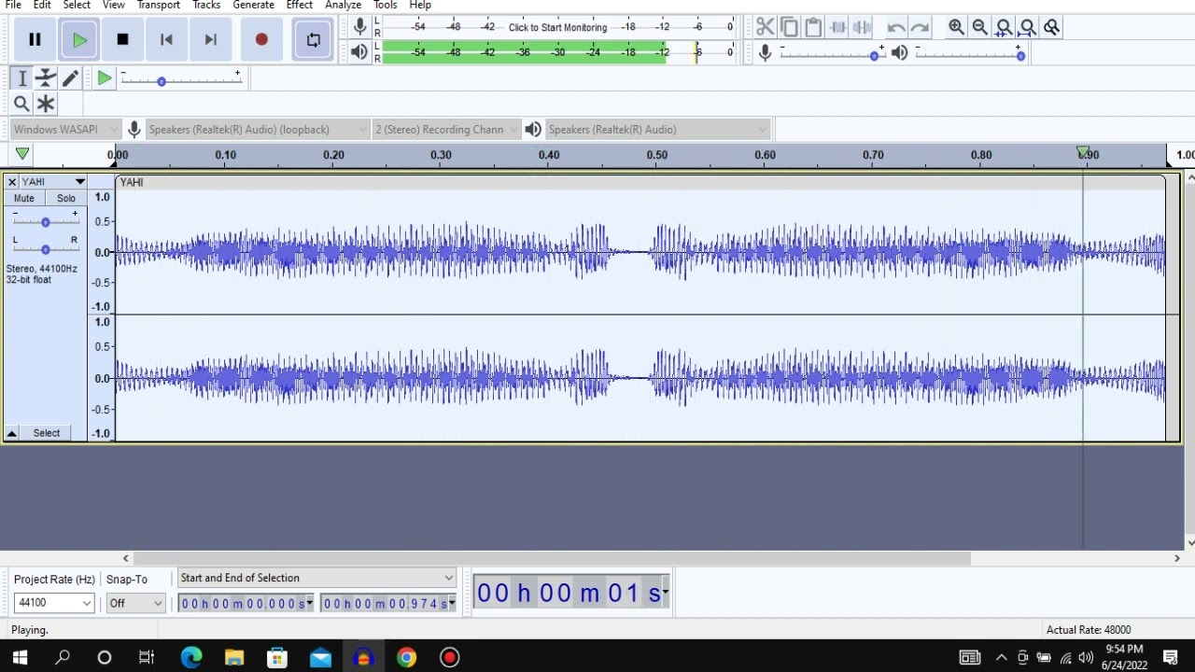Pause playback with the Pause button

coord(35,39)
